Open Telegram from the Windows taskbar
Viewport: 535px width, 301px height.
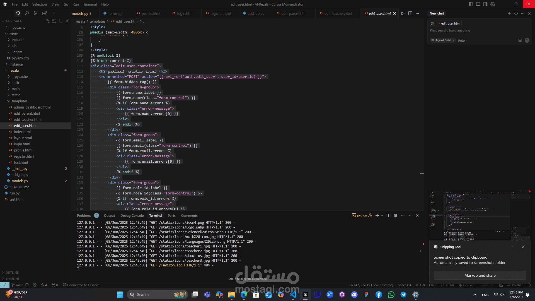[x=403, y=295]
